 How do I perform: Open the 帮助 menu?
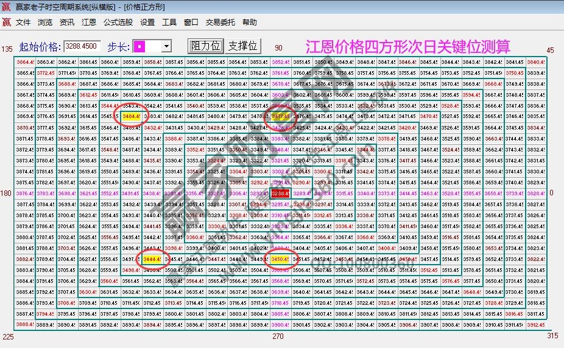tap(250, 23)
